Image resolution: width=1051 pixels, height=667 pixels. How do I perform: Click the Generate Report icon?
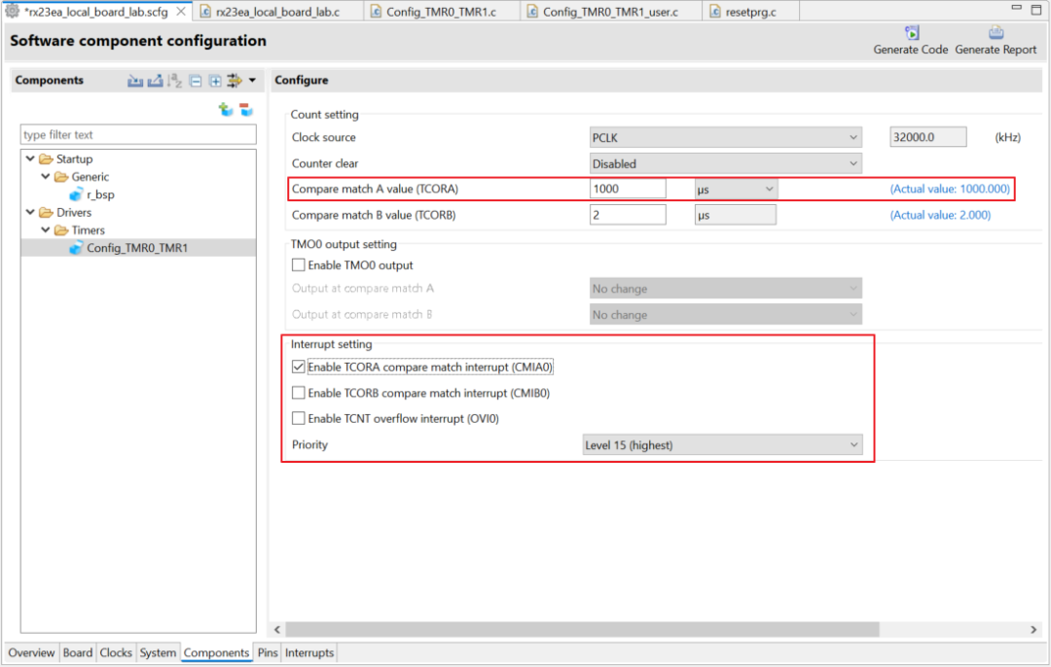click(997, 33)
